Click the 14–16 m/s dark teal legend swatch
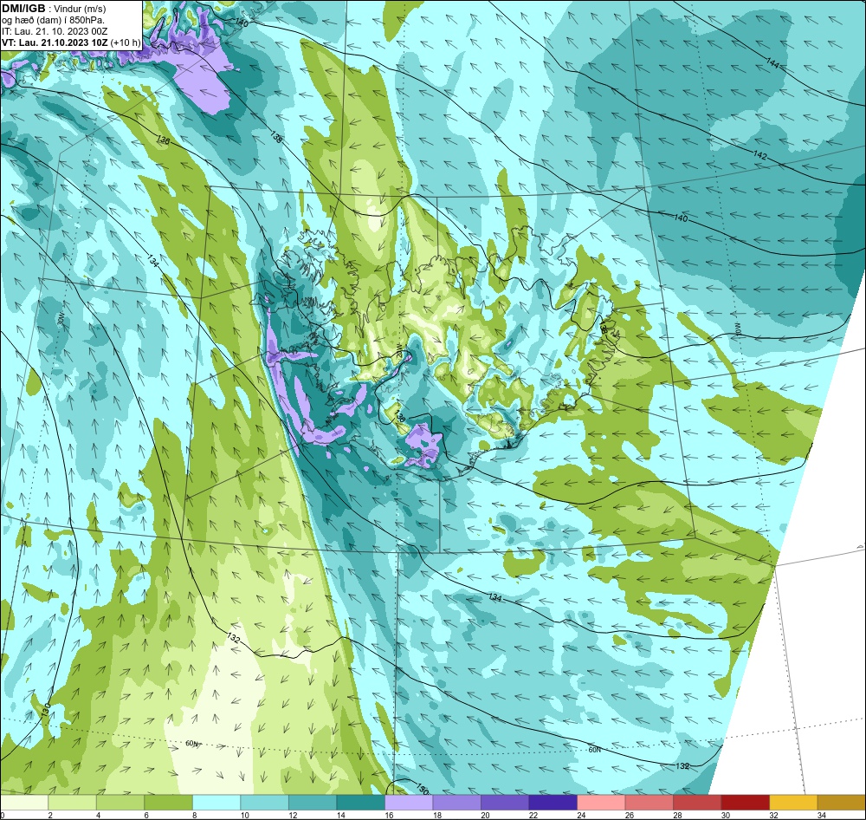This screenshot has height=820, width=866. pyautogui.click(x=360, y=803)
